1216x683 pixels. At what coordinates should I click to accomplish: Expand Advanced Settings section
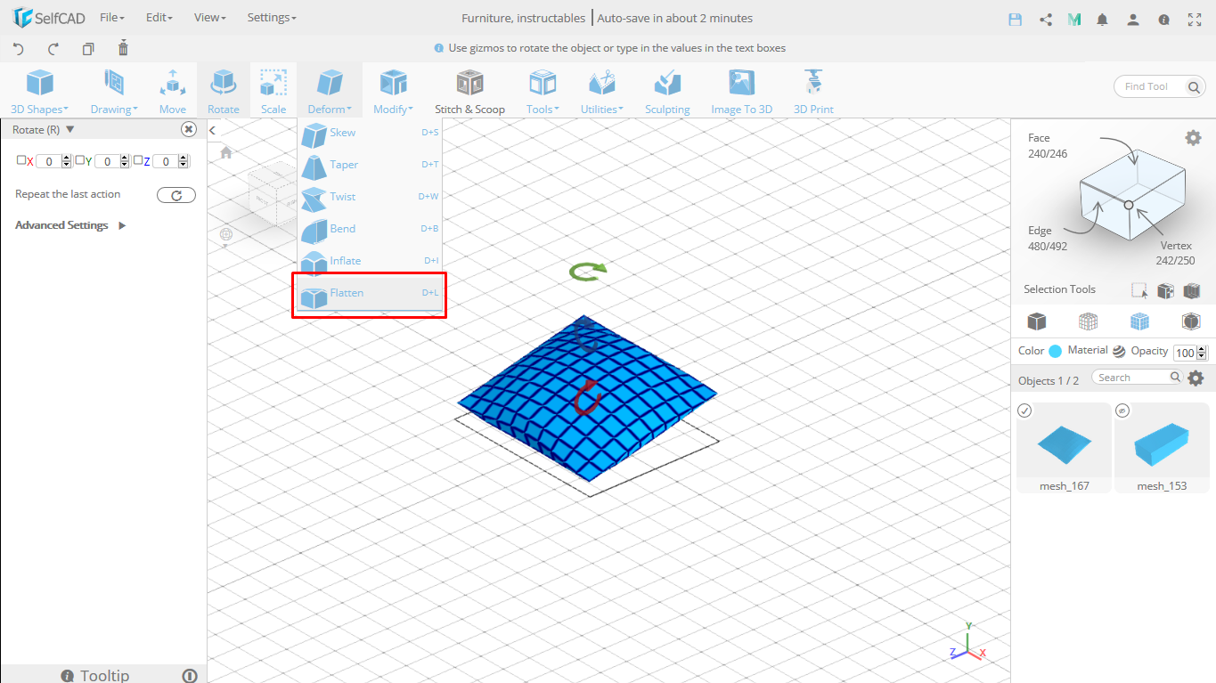[x=71, y=225]
